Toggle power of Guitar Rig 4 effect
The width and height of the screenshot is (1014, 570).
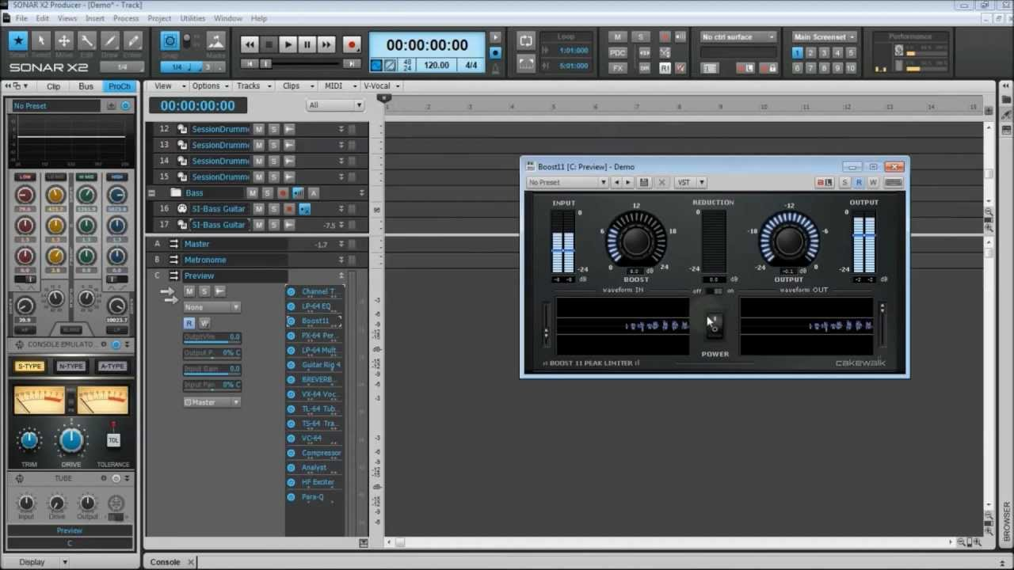tap(292, 365)
